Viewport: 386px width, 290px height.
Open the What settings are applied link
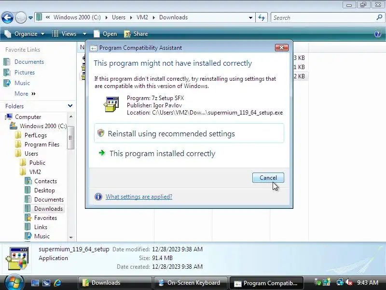(x=139, y=197)
